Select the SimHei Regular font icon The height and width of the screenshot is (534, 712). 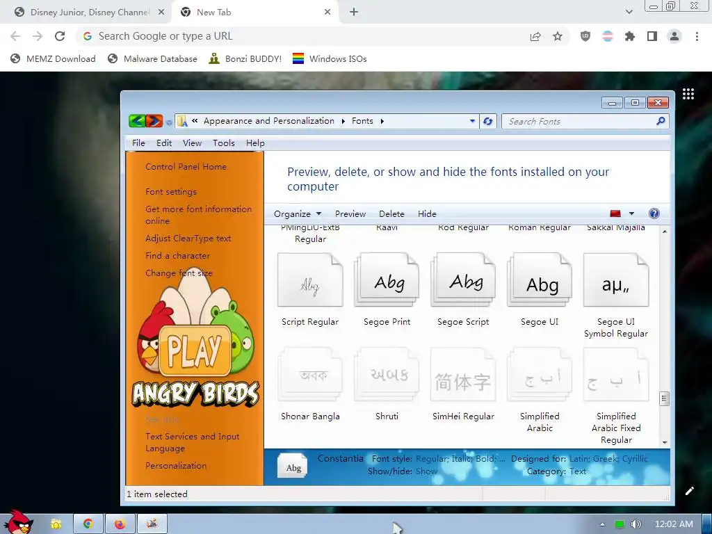click(463, 375)
